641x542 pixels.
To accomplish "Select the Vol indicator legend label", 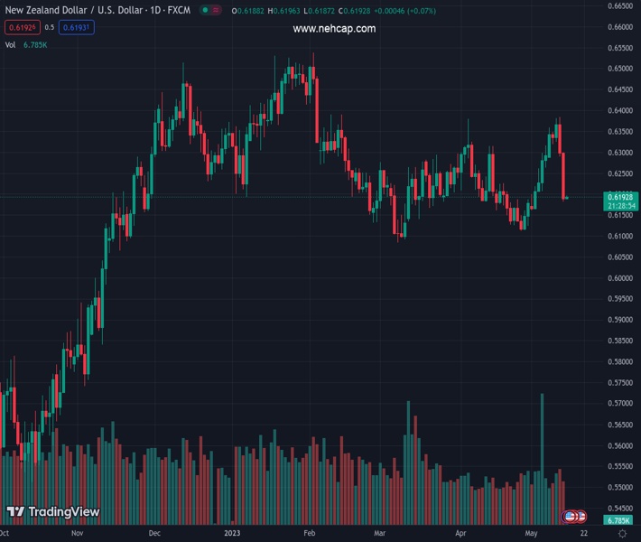I will pos(10,44).
